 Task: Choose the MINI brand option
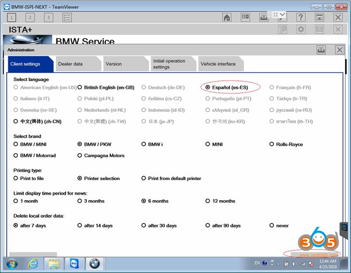point(208,144)
